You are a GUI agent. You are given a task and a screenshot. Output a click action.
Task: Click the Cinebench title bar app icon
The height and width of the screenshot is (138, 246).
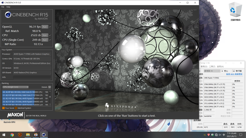tap(2, 3)
